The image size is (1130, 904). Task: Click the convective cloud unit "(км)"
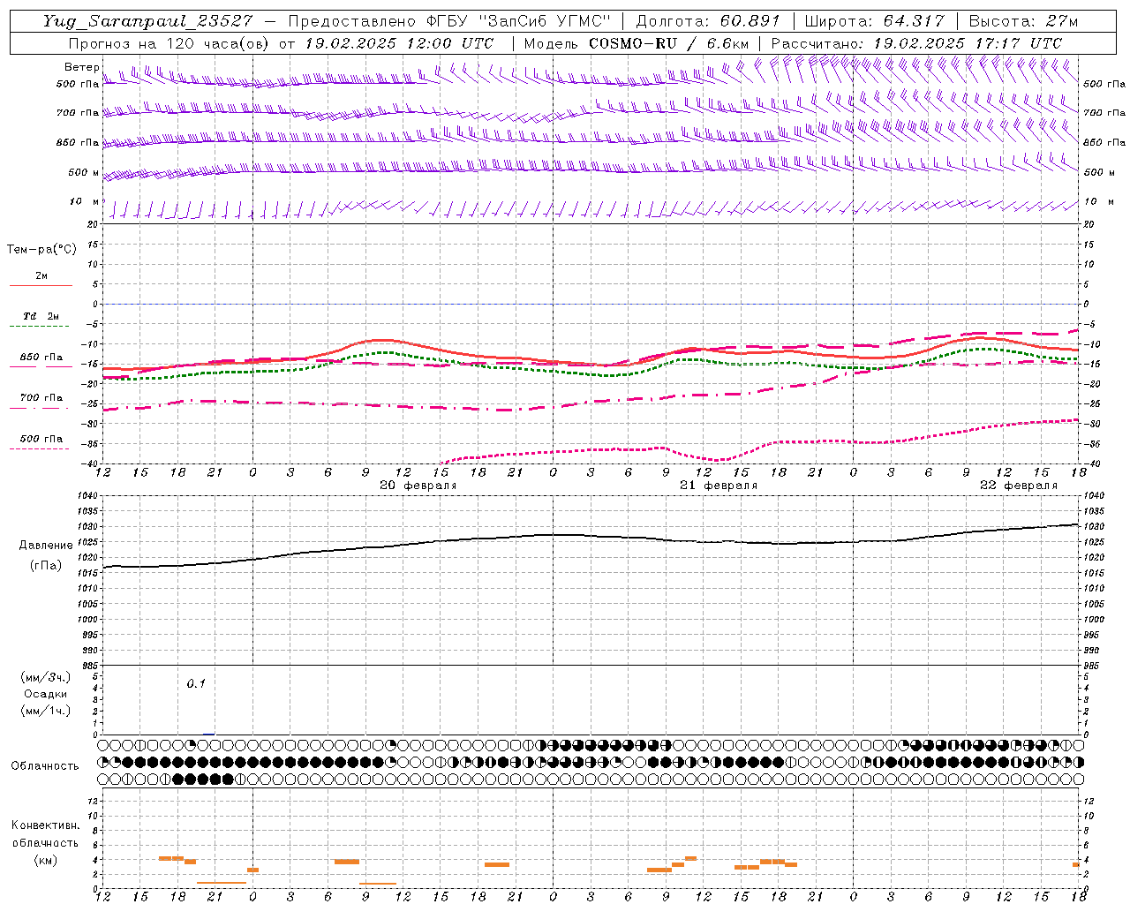(x=45, y=860)
